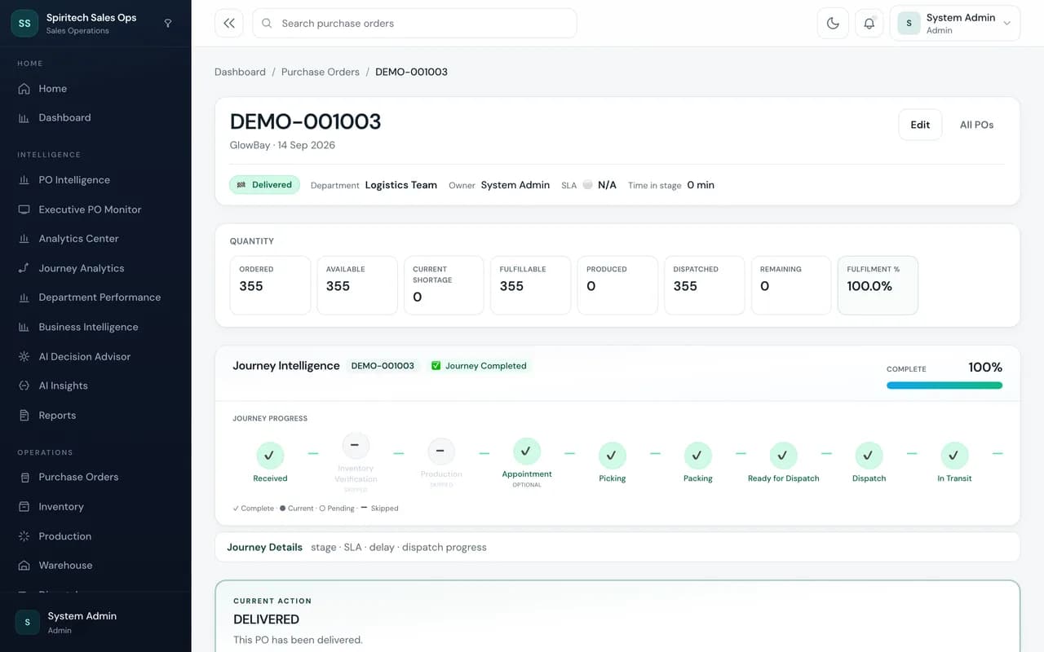The image size is (1044, 652).
Task: Click the AI Decision Advisor sparkle icon
Action: (24, 356)
